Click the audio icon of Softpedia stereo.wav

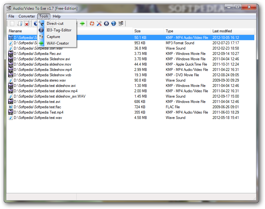(x=11, y=80)
